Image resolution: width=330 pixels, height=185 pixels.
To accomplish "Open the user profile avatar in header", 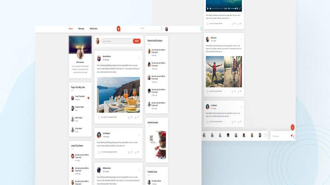I will (167, 29).
